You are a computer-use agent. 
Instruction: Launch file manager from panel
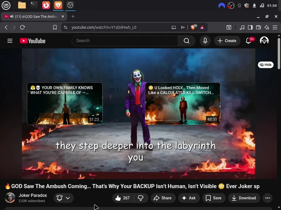click(22, 5)
